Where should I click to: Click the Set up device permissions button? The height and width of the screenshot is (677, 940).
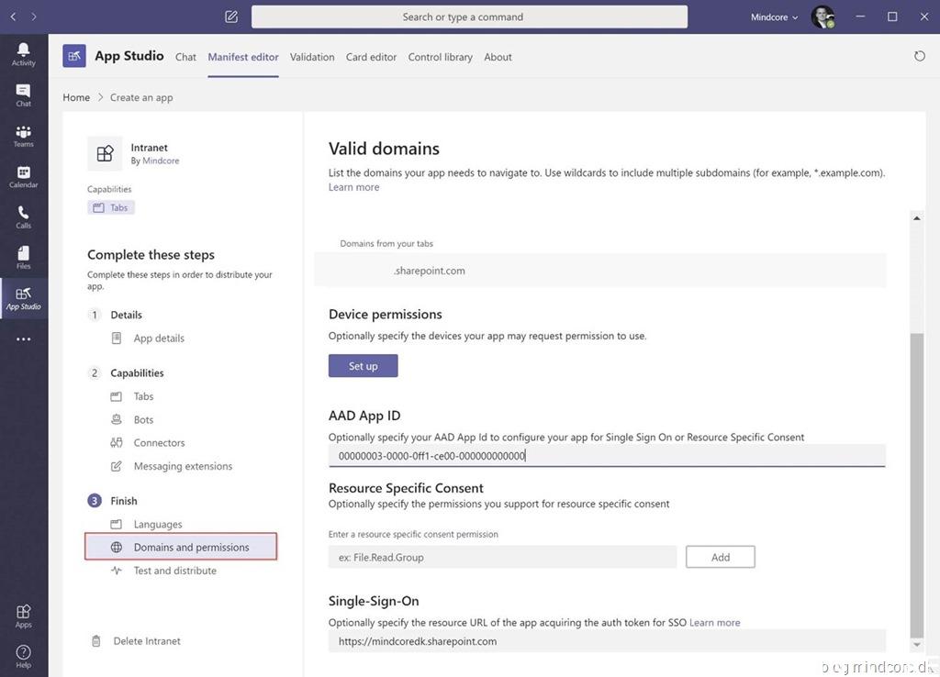[363, 366]
